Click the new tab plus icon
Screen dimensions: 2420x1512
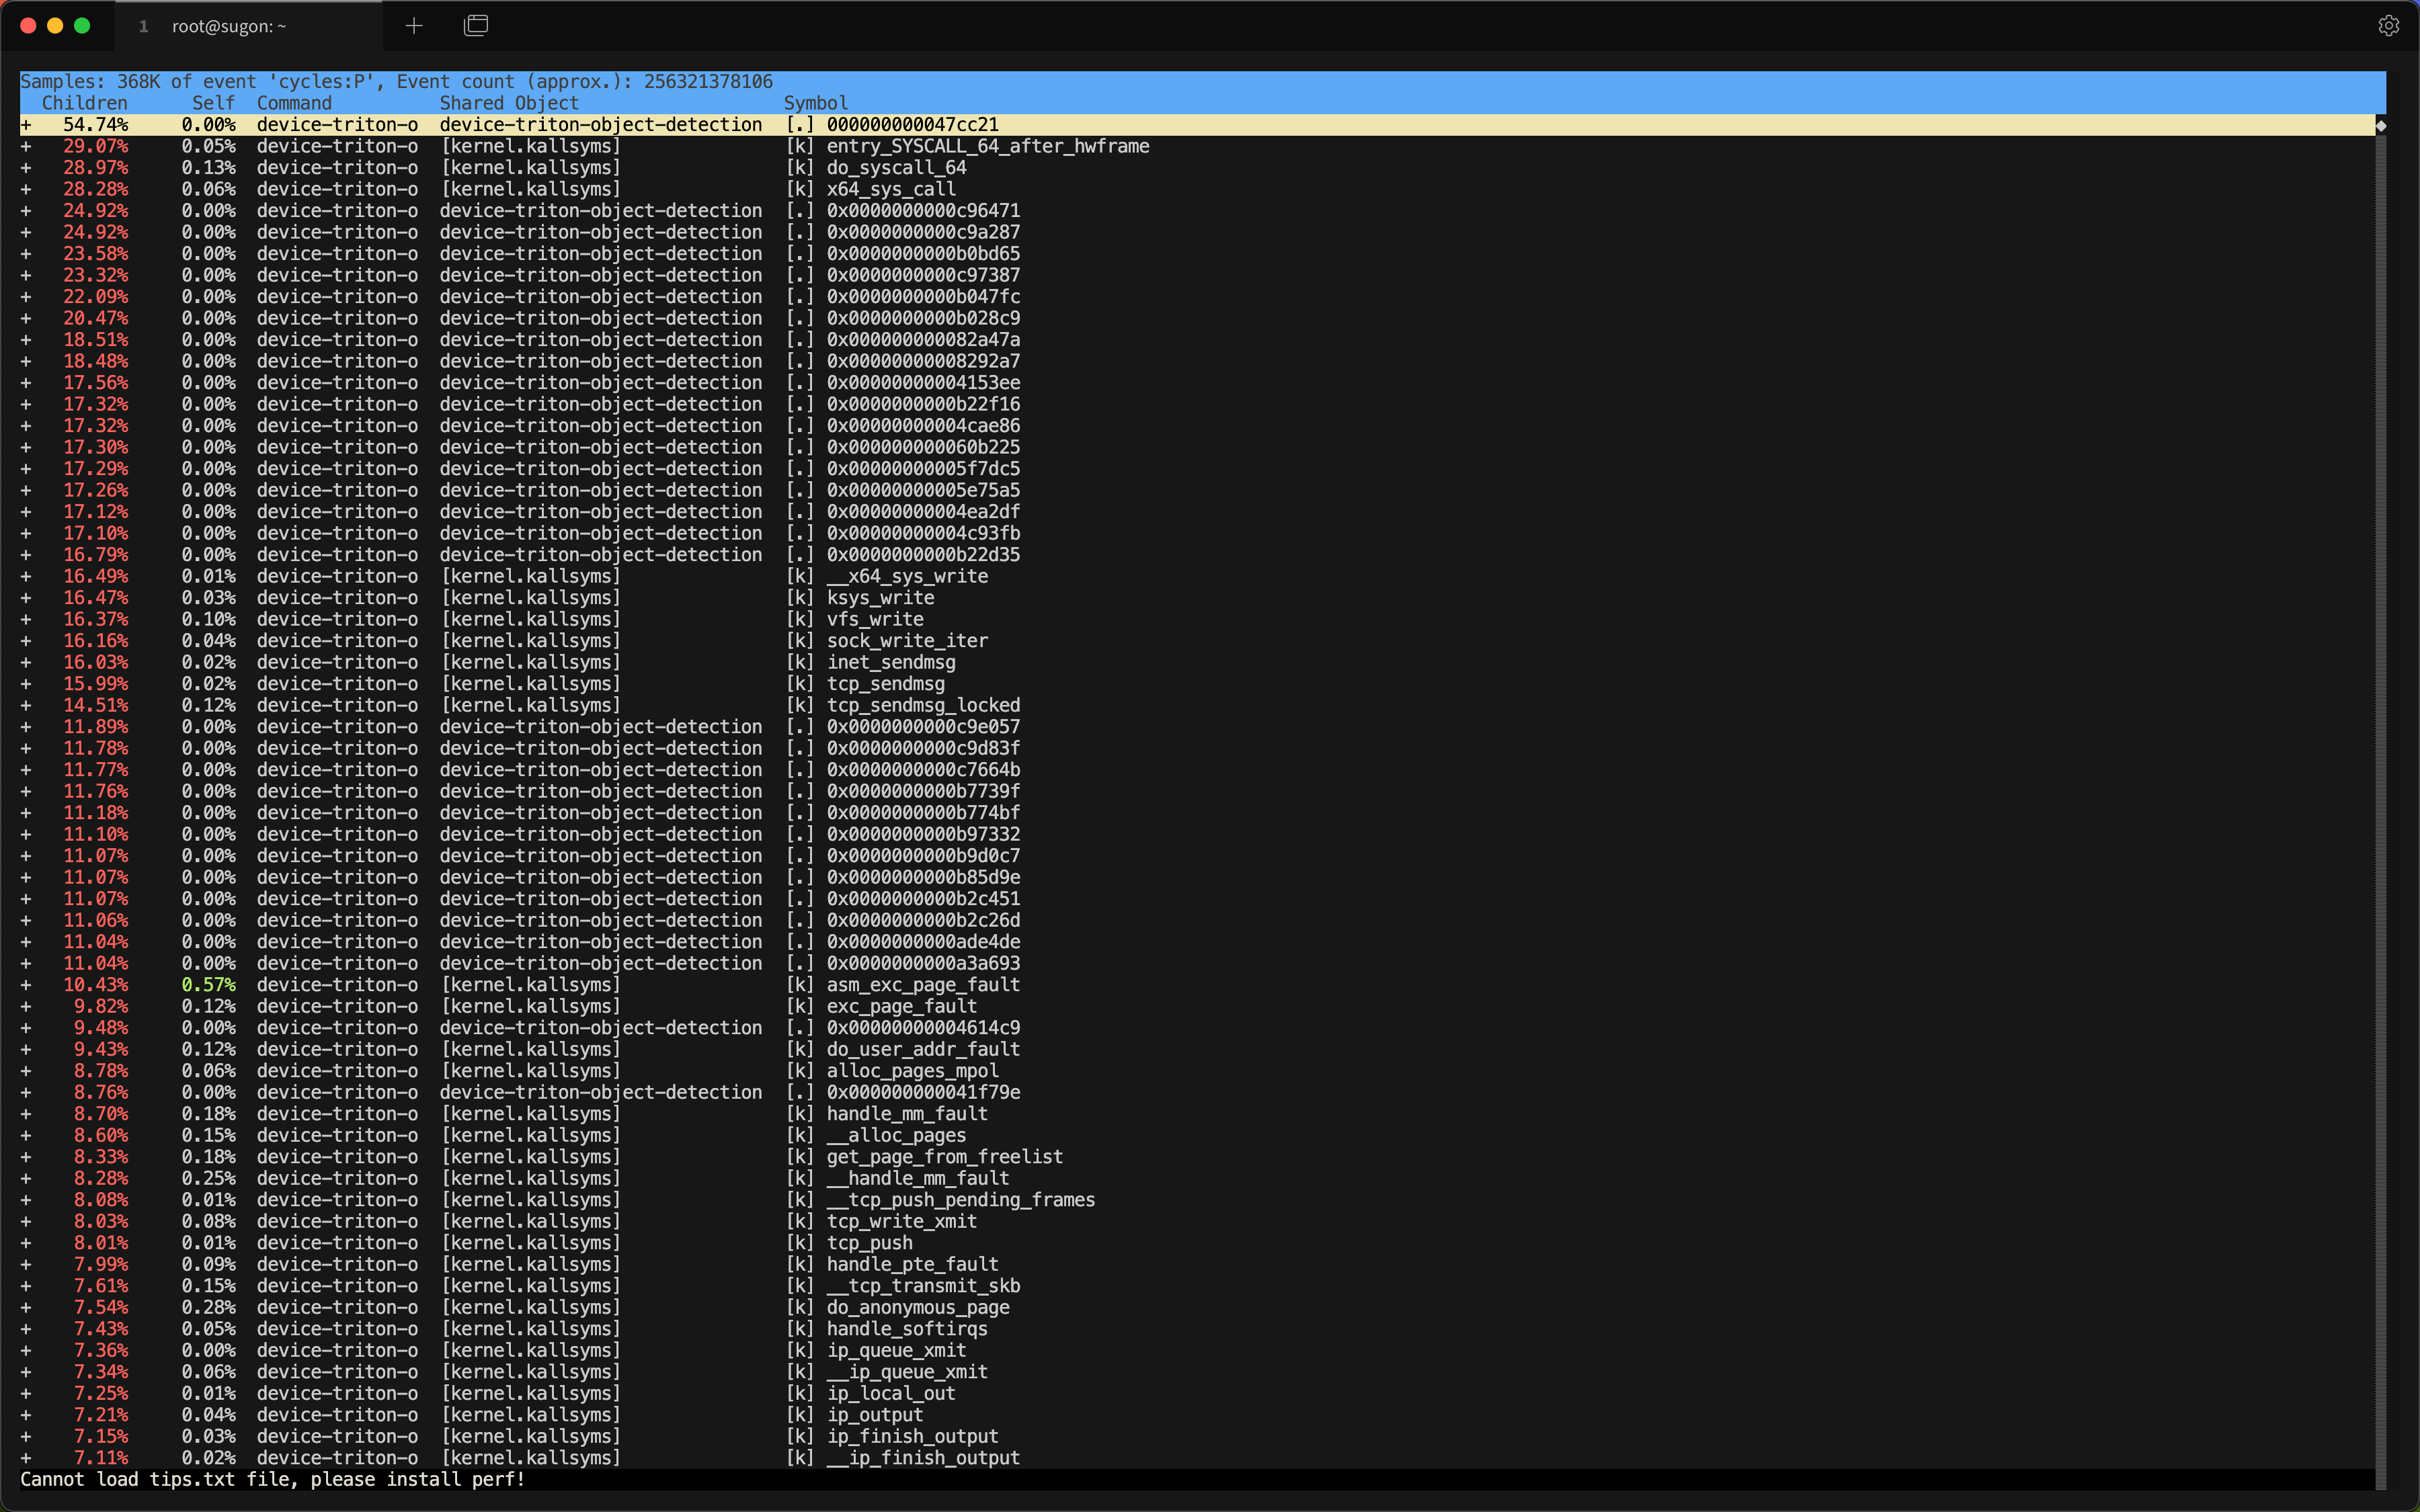(x=414, y=26)
